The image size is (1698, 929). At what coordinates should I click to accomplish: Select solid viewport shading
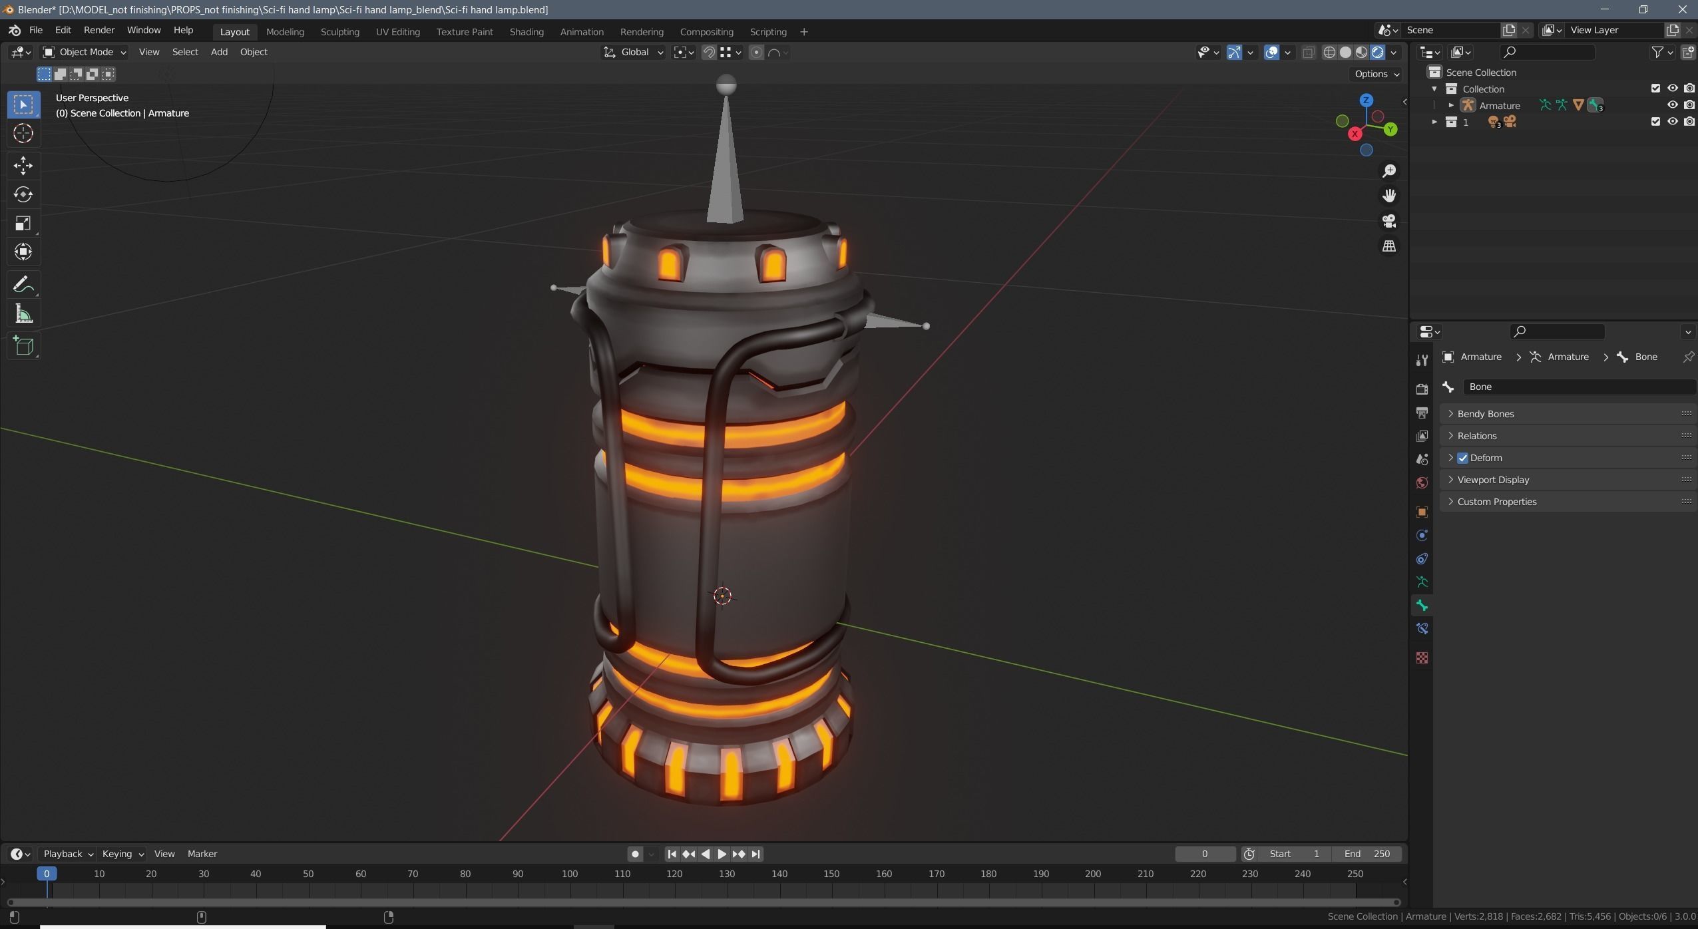(1345, 52)
